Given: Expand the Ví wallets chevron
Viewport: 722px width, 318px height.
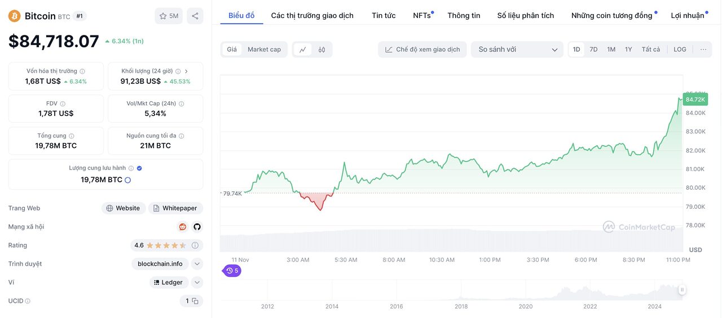Looking at the screenshot, I should tap(197, 283).
